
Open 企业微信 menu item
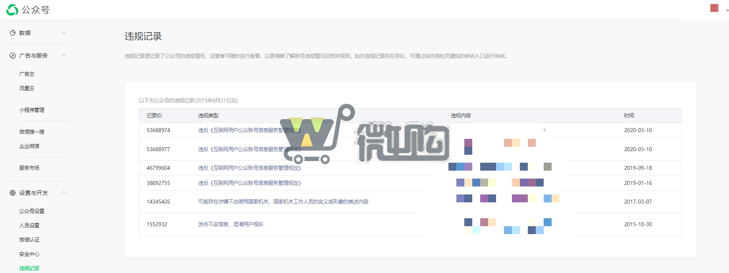(29, 146)
